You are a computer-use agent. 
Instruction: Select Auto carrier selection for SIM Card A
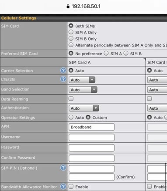(x=71, y=70)
